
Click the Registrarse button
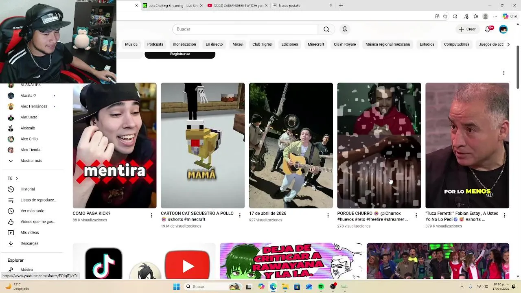tap(180, 55)
